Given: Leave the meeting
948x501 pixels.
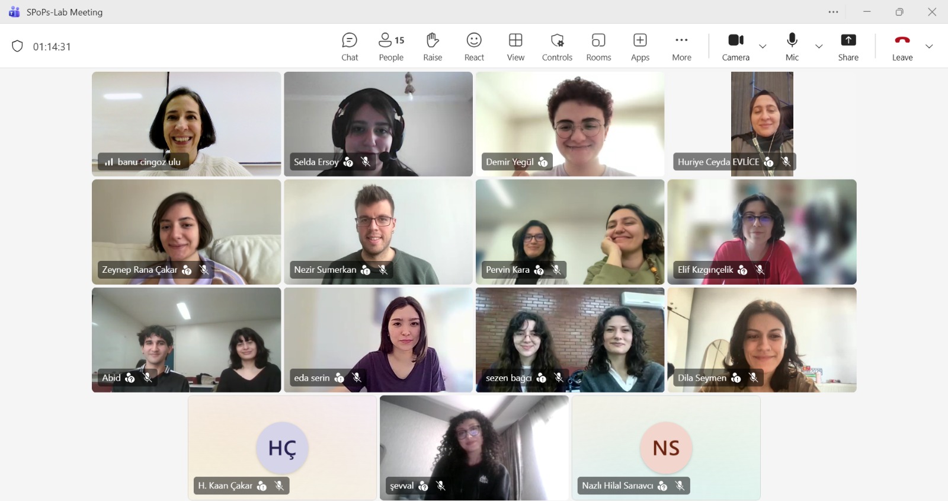Looking at the screenshot, I should (902, 47).
